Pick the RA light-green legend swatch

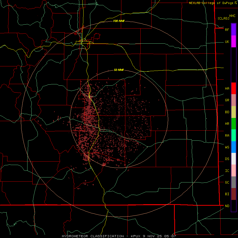(234, 135)
